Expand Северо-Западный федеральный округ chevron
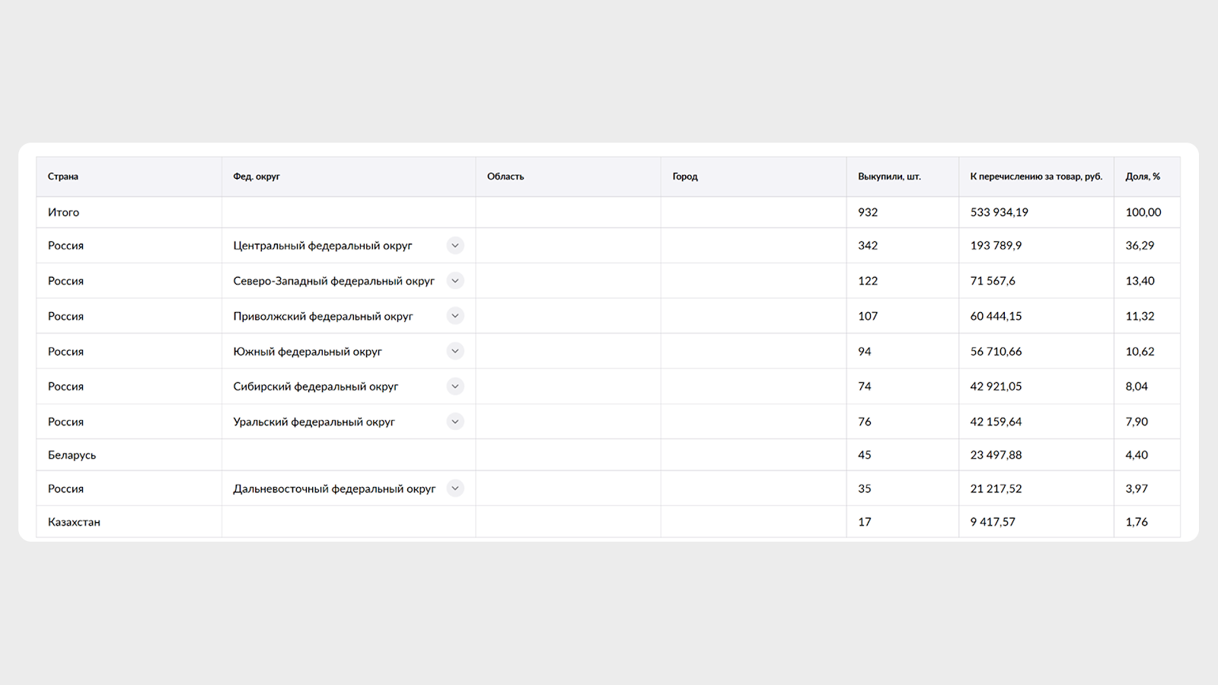 tap(455, 281)
